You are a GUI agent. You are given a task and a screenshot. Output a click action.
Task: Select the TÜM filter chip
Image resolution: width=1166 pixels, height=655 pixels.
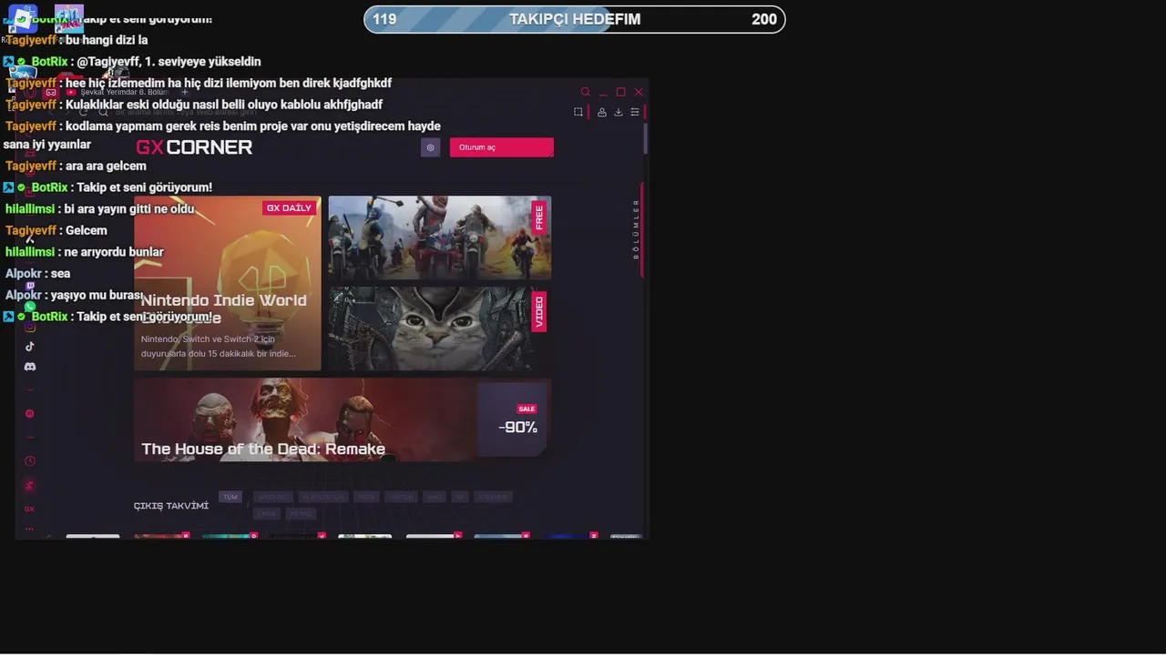tap(230, 497)
